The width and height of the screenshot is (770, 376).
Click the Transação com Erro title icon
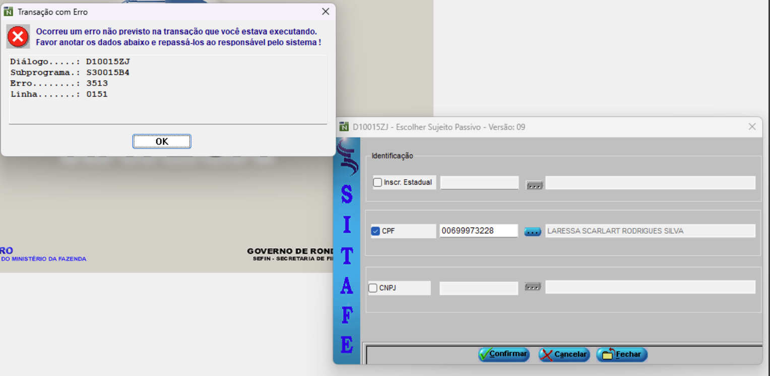[8, 12]
